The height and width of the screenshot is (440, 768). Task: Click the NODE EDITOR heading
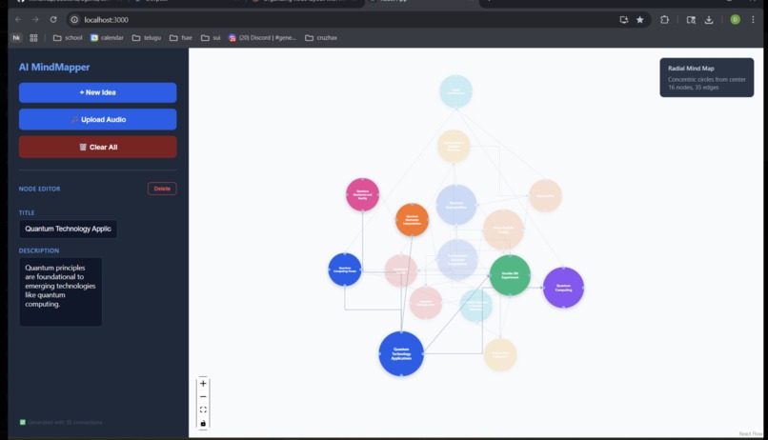coord(40,189)
